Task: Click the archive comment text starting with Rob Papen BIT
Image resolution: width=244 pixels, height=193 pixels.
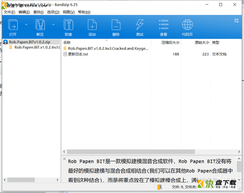Action: pyautogui.click(x=150, y=171)
